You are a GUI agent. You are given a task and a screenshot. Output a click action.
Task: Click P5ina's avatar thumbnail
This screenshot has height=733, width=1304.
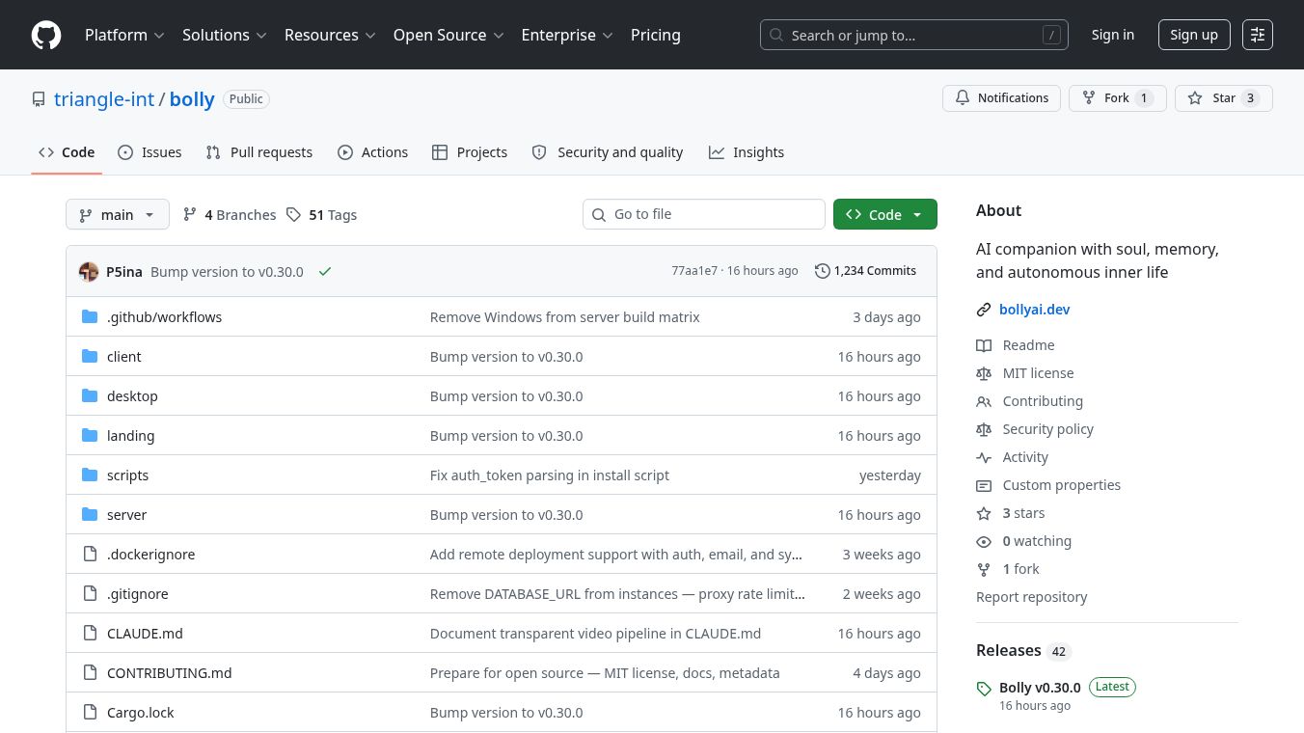pos(89,272)
